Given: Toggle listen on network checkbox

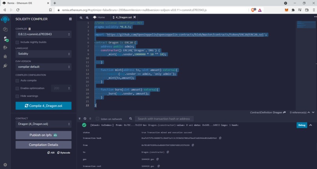Looking at the screenshot, I should coord(98,119).
